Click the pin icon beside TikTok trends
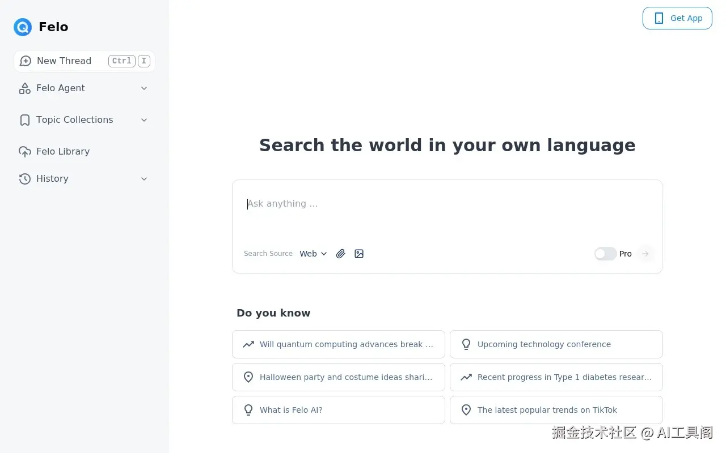 [466, 410]
